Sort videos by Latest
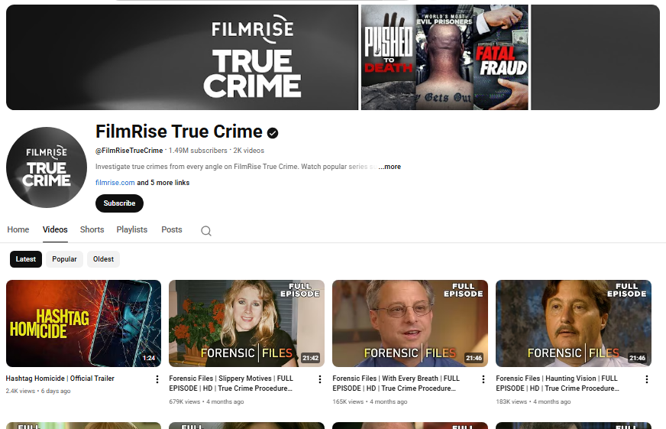The height and width of the screenshot is (429, 666). [x=26, y=259]
